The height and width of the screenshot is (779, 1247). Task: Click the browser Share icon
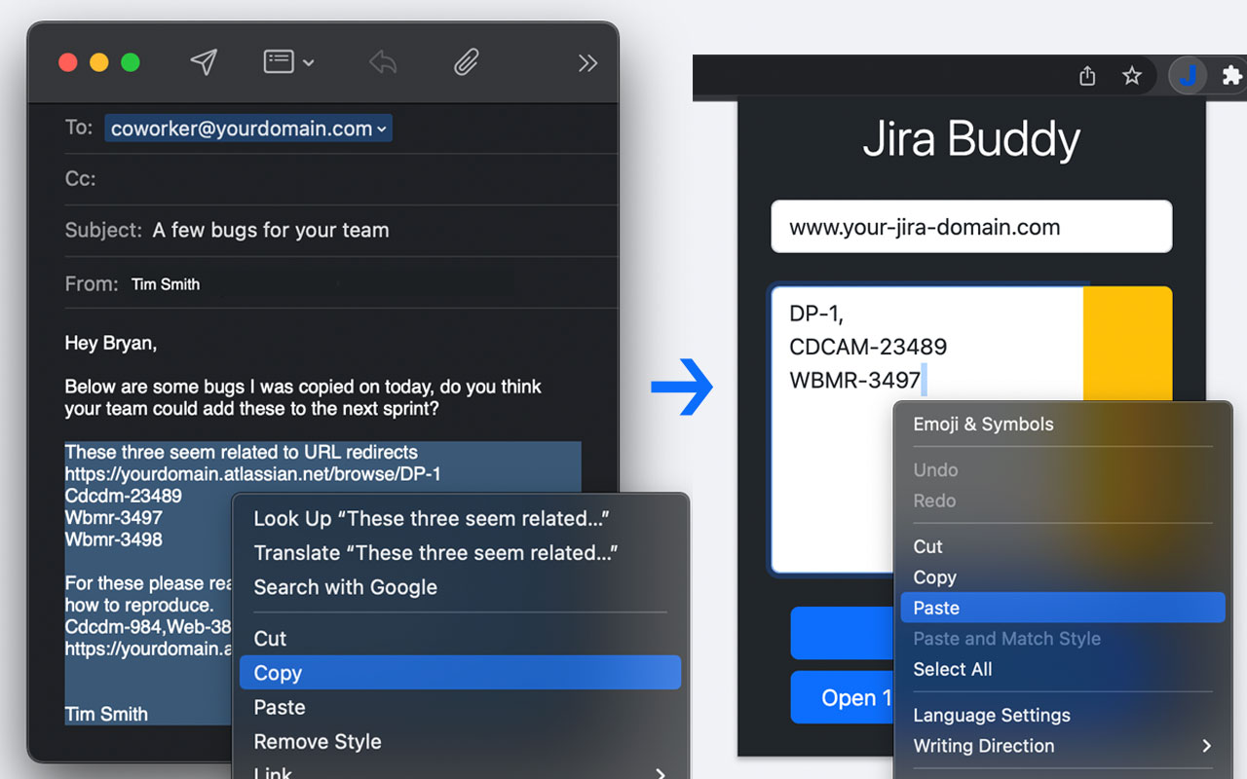[x=1088, y=76]
